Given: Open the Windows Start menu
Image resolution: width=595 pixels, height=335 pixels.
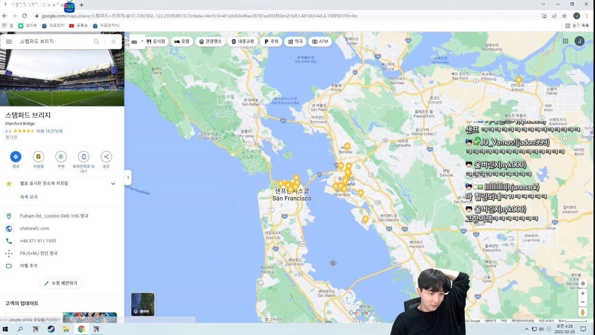Looking at the screenshot, I should click(6, 329).
